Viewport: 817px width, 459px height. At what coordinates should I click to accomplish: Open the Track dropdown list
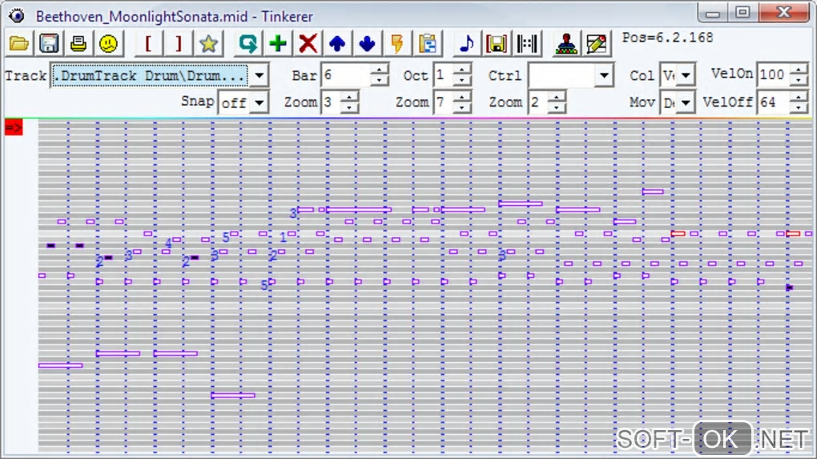click(259, 75)
